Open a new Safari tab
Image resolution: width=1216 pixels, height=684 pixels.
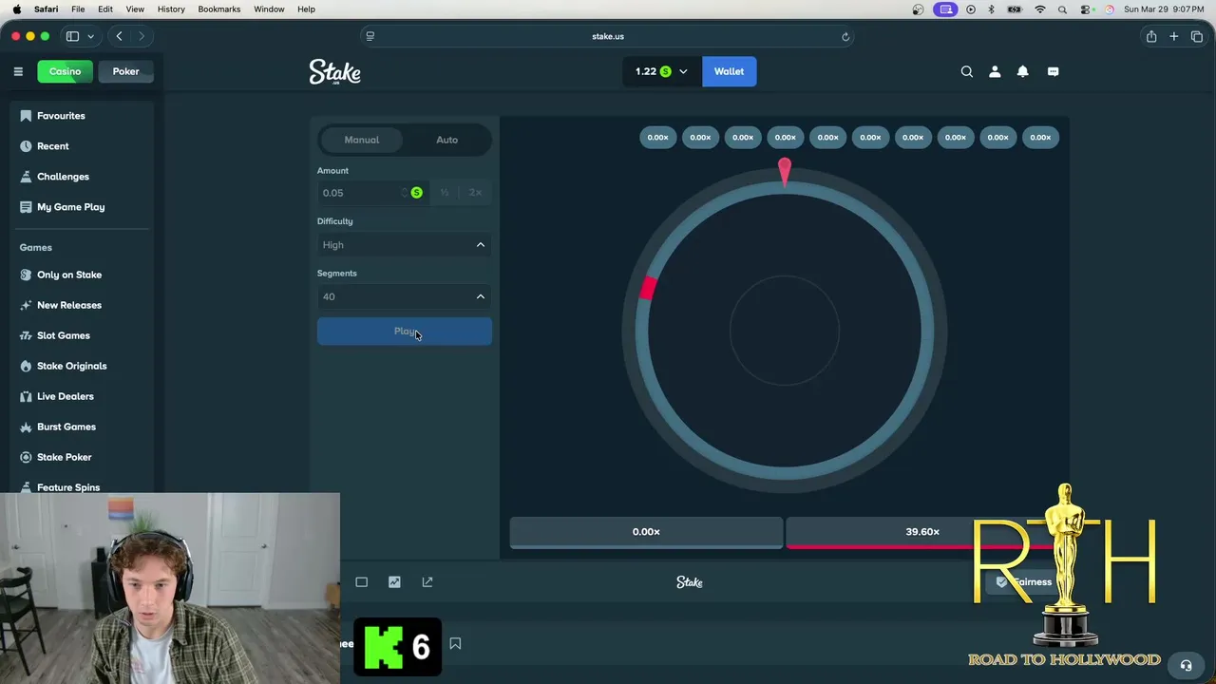(x=1173, y=36)
